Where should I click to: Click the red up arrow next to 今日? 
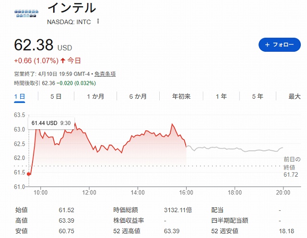63,60
